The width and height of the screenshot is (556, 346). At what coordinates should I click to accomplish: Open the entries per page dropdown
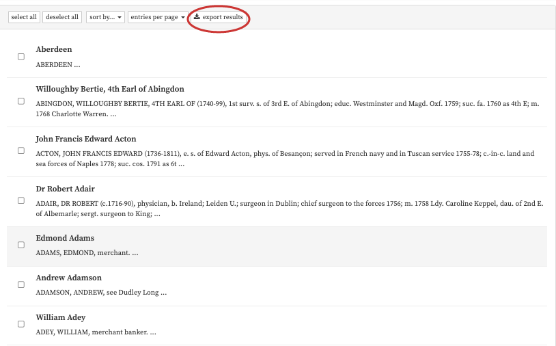[157, 17]
